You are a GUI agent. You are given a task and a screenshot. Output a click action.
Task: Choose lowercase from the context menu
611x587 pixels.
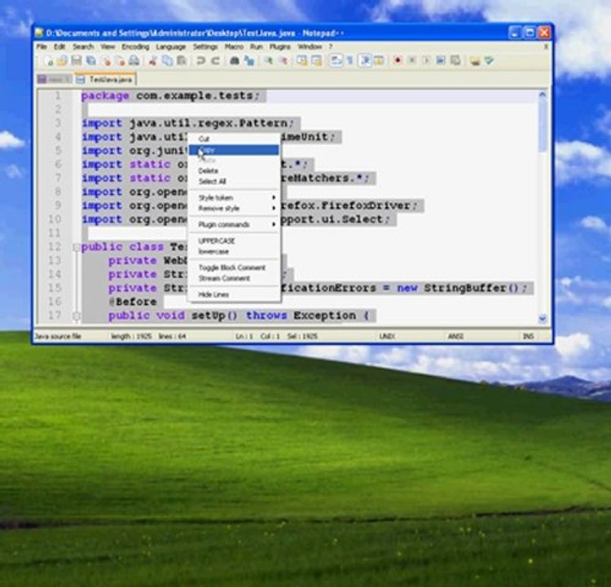point(234,252)
